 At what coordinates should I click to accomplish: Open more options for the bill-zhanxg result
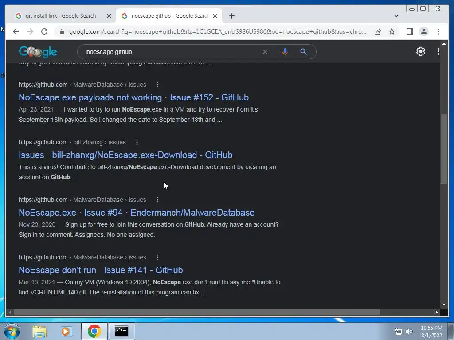click(x=137, y=142)
